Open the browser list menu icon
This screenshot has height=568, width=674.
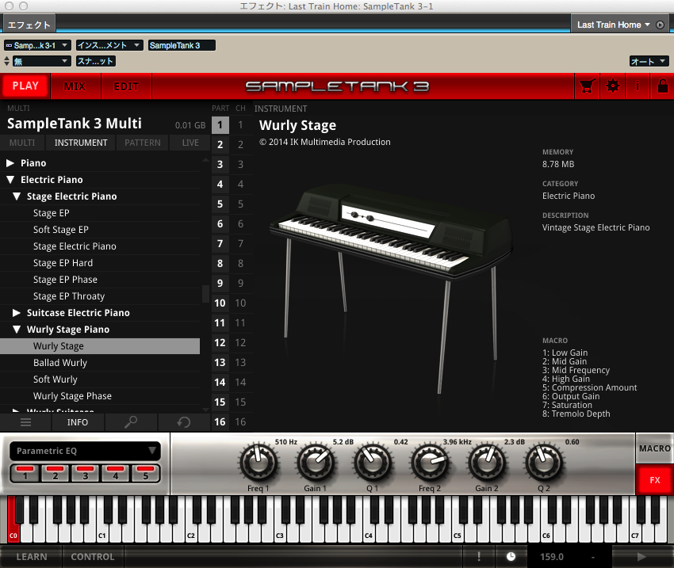pos(26,422)
